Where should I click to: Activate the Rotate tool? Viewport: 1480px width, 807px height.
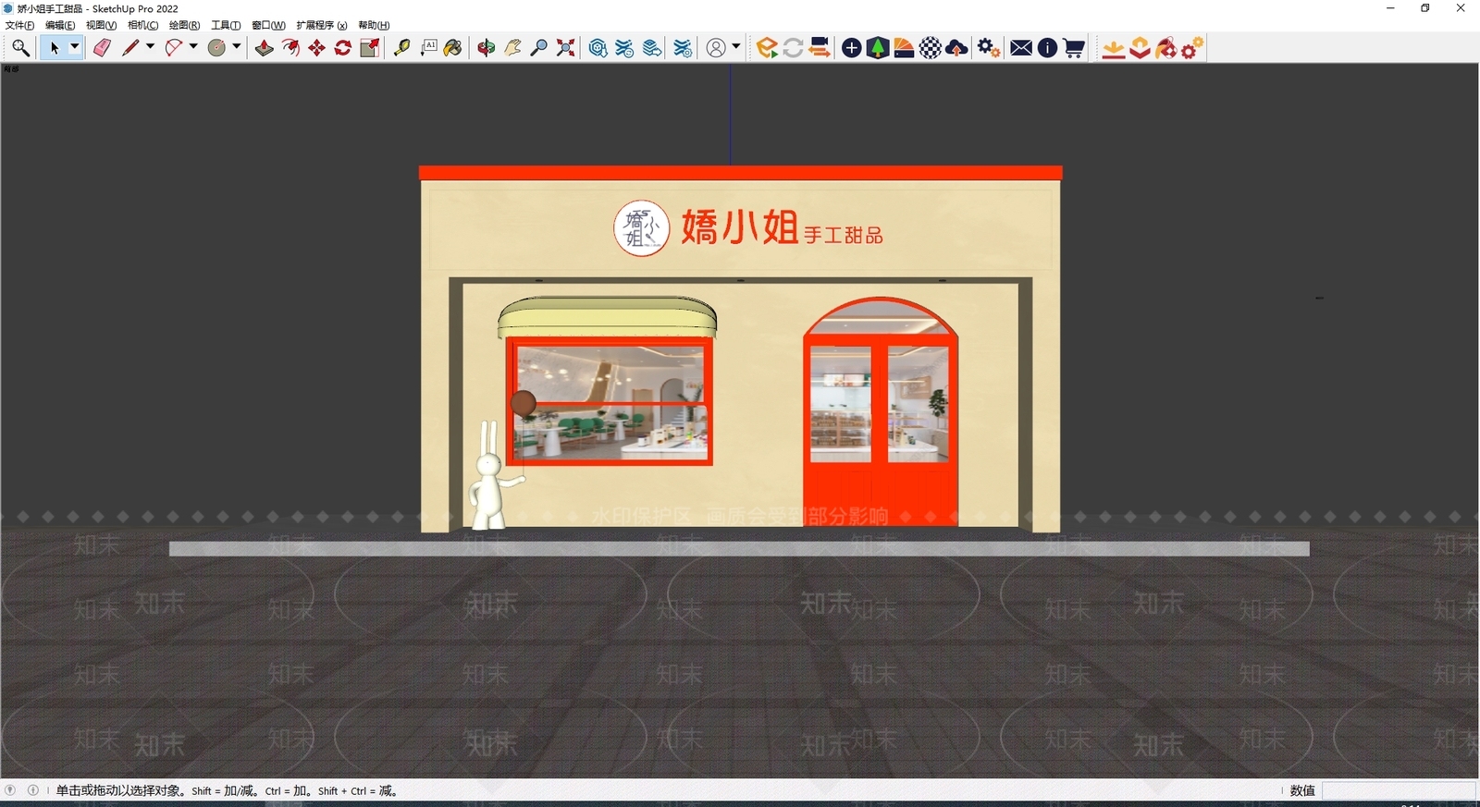343,48
